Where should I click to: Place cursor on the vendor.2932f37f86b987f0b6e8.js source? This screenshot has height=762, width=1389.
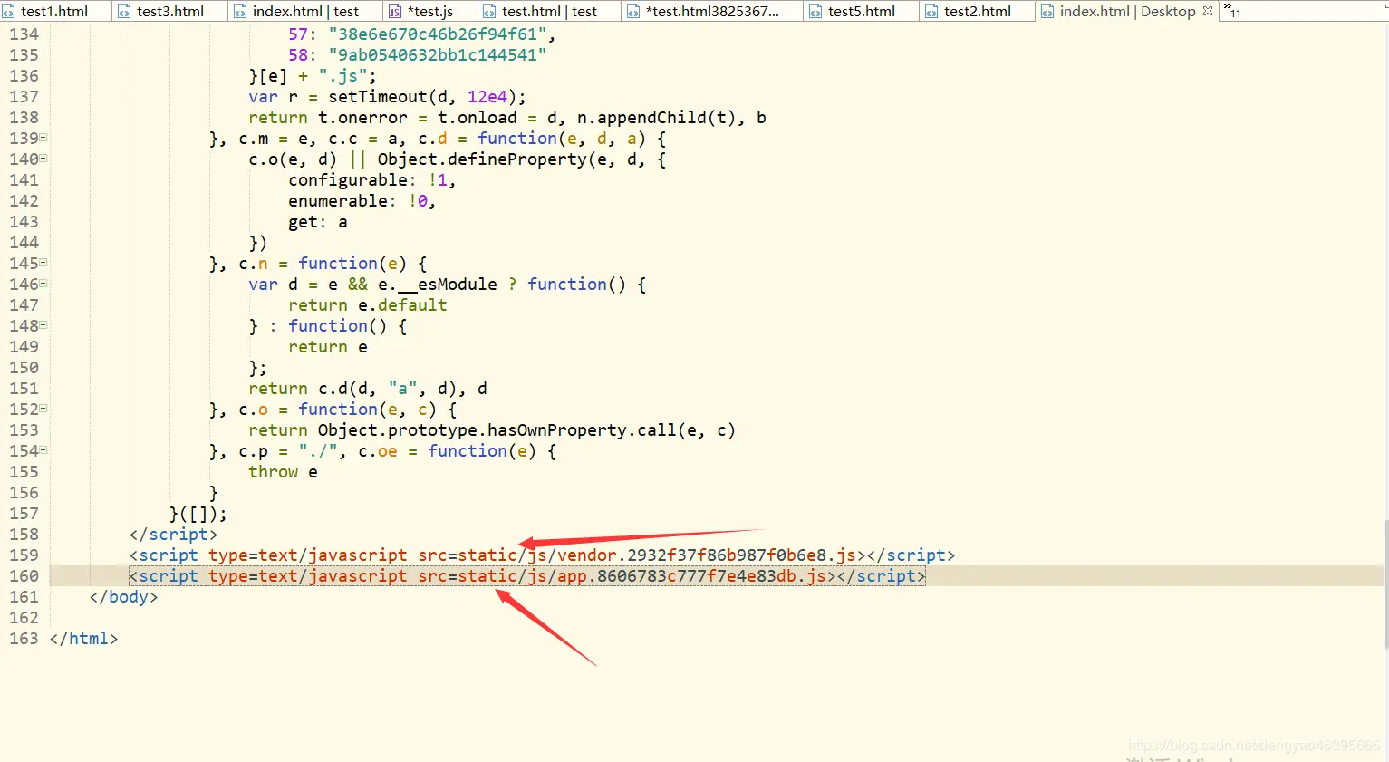(707, 555)
